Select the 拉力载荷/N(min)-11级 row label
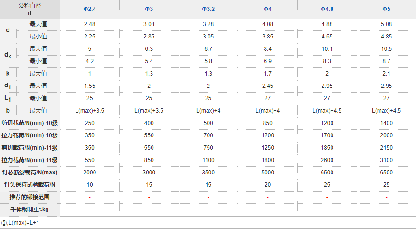Viewport: 417px width, 230px height. coord(30,160)
